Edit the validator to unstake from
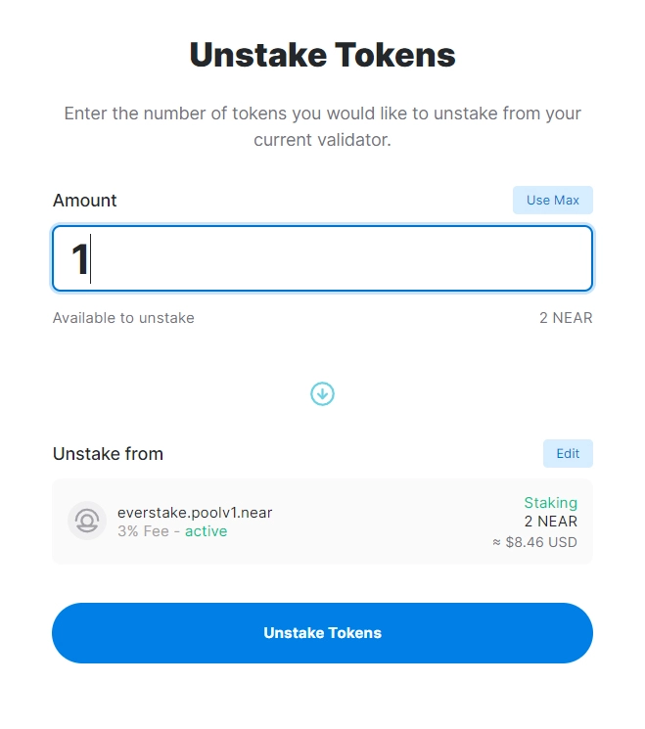 568,453
